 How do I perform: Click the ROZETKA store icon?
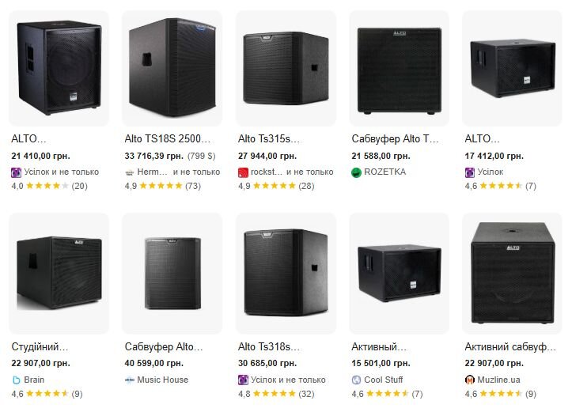(x=357, y=172)
